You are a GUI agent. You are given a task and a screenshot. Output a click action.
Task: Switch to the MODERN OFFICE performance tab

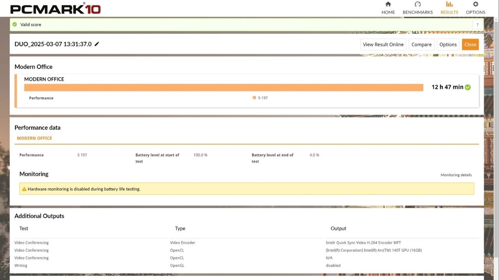pyautogui.click(x=34, y=138)
